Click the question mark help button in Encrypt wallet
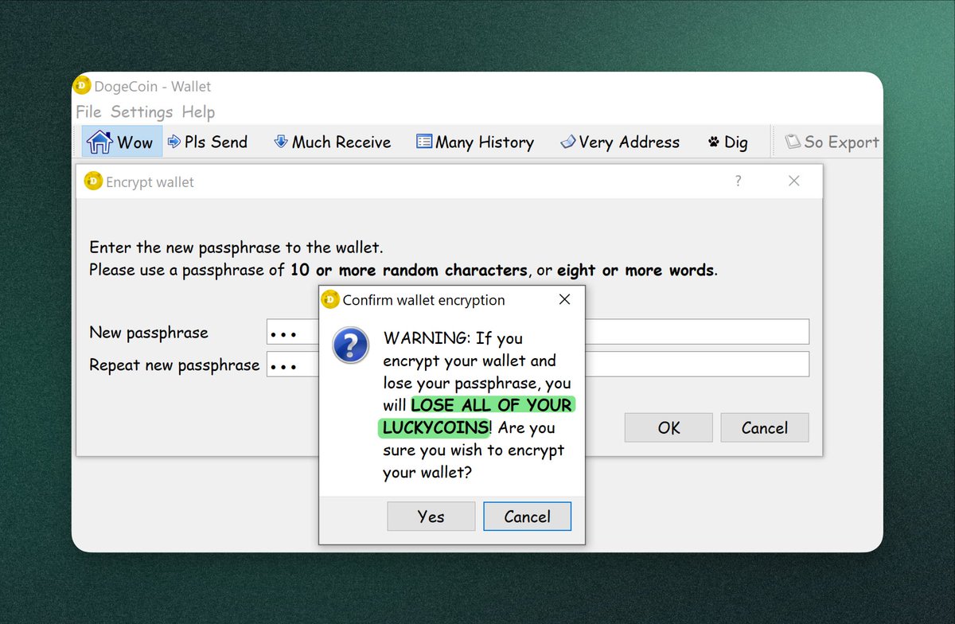This screenshot has width=955, height=624. 738,181
